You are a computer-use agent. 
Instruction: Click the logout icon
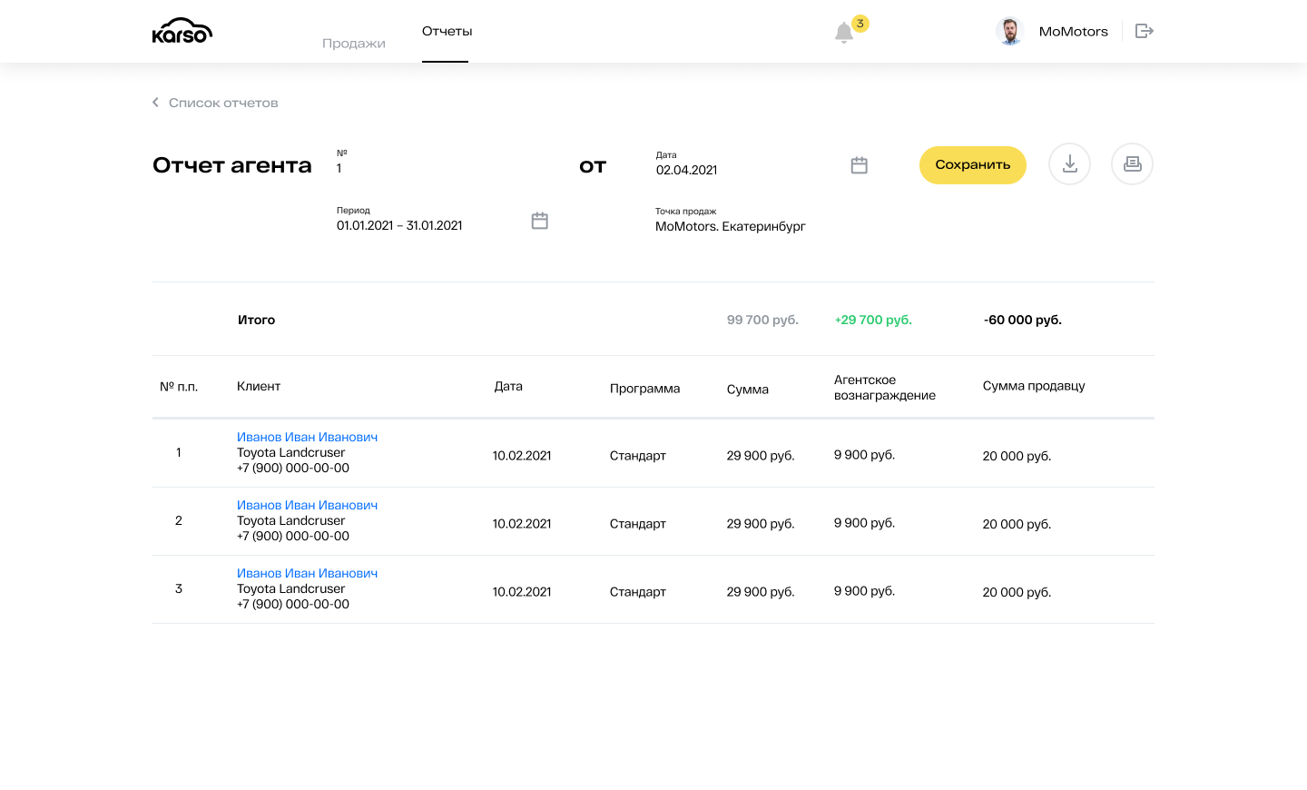[x=1144, y=31]
